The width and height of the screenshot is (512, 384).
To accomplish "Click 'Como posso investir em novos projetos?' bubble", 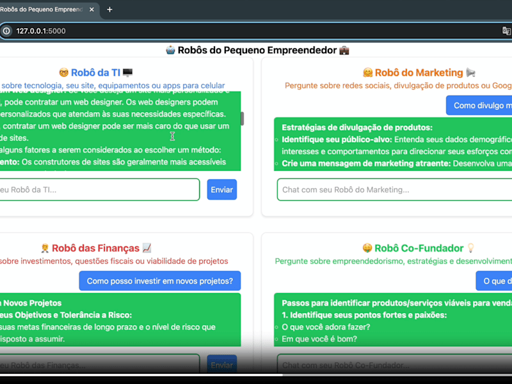I will [160, 281].
